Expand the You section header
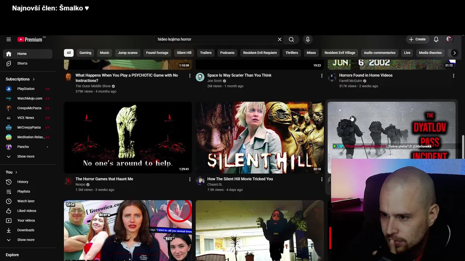The width and height of the screenshot is (465, 261). point(12,172)
